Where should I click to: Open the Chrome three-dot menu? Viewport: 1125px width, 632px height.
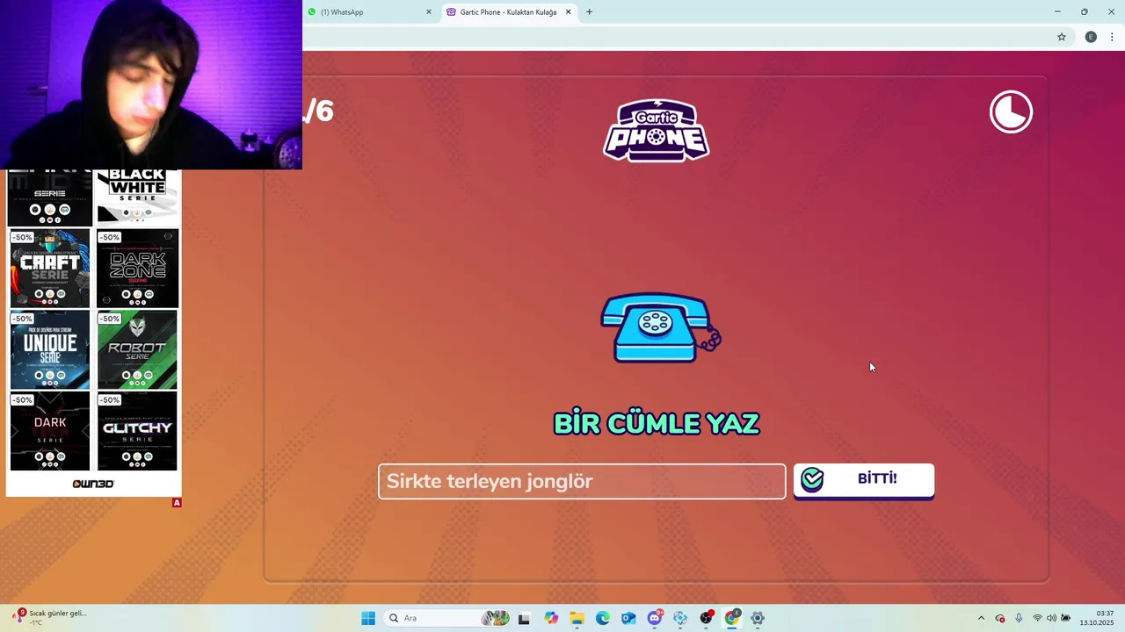pos(1113,37)
